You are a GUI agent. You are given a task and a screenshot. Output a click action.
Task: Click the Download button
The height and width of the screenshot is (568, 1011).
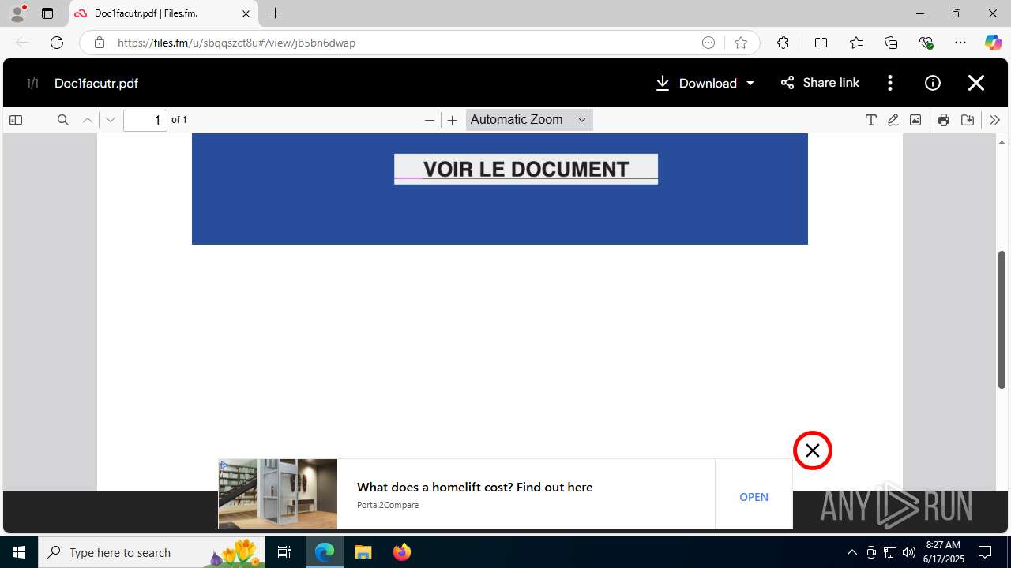pos(696,83)
